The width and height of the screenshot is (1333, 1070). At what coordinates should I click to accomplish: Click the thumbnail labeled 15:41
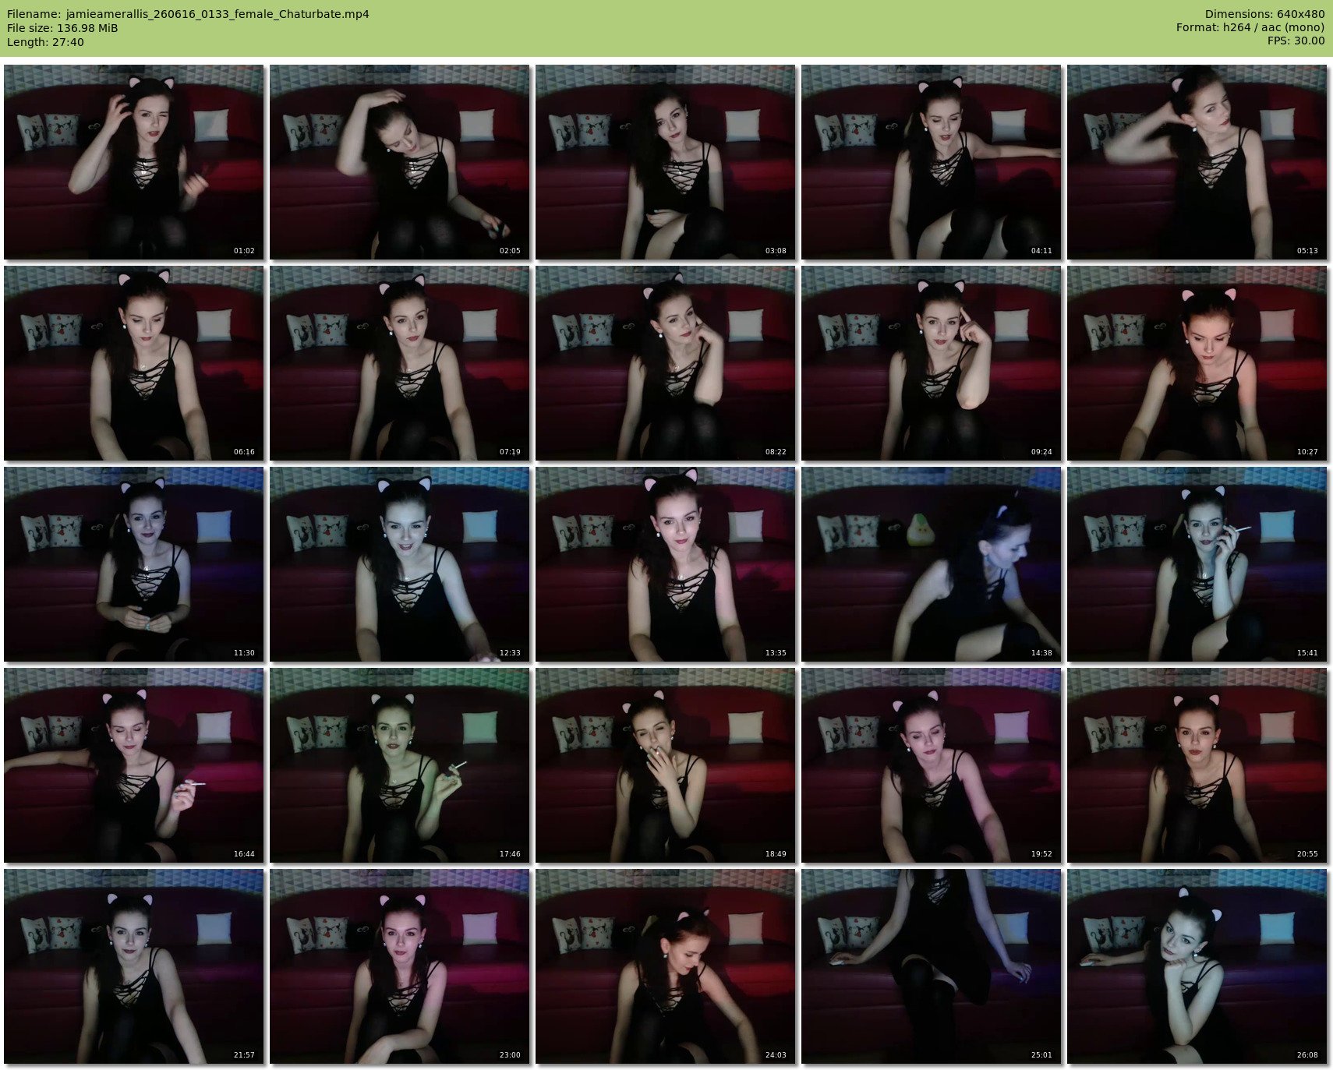(x=1197, y=563)
